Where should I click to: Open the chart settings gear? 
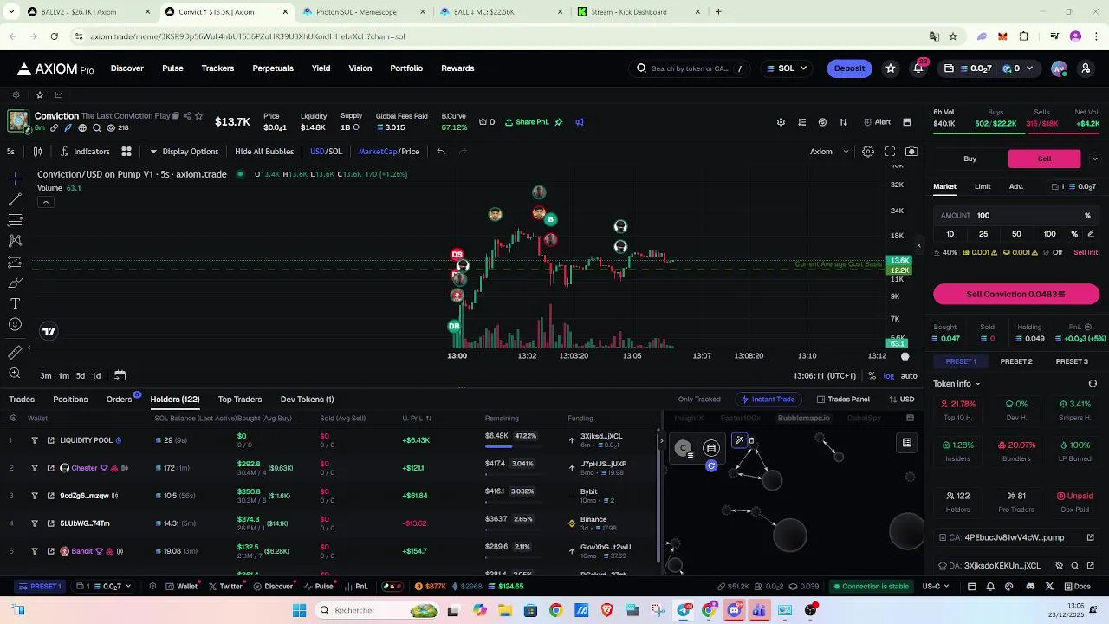click(x=867, y=151)
